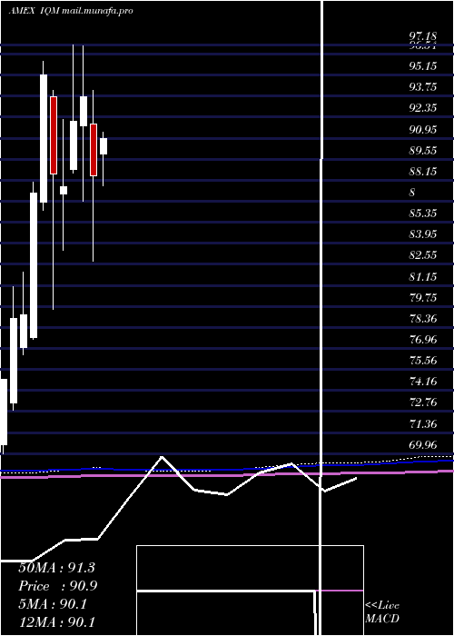454x636 pixels.
Task: Click the tallest white candlestick reaching 95.15
Action: (x=44, y=138)
